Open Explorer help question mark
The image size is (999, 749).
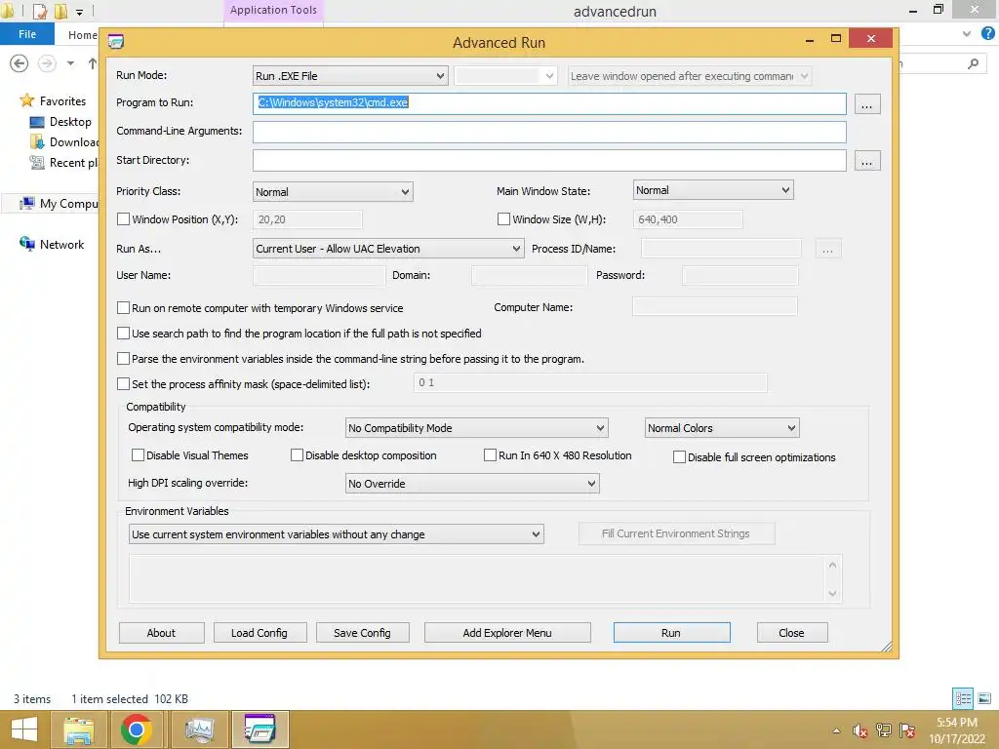[987, 33]
